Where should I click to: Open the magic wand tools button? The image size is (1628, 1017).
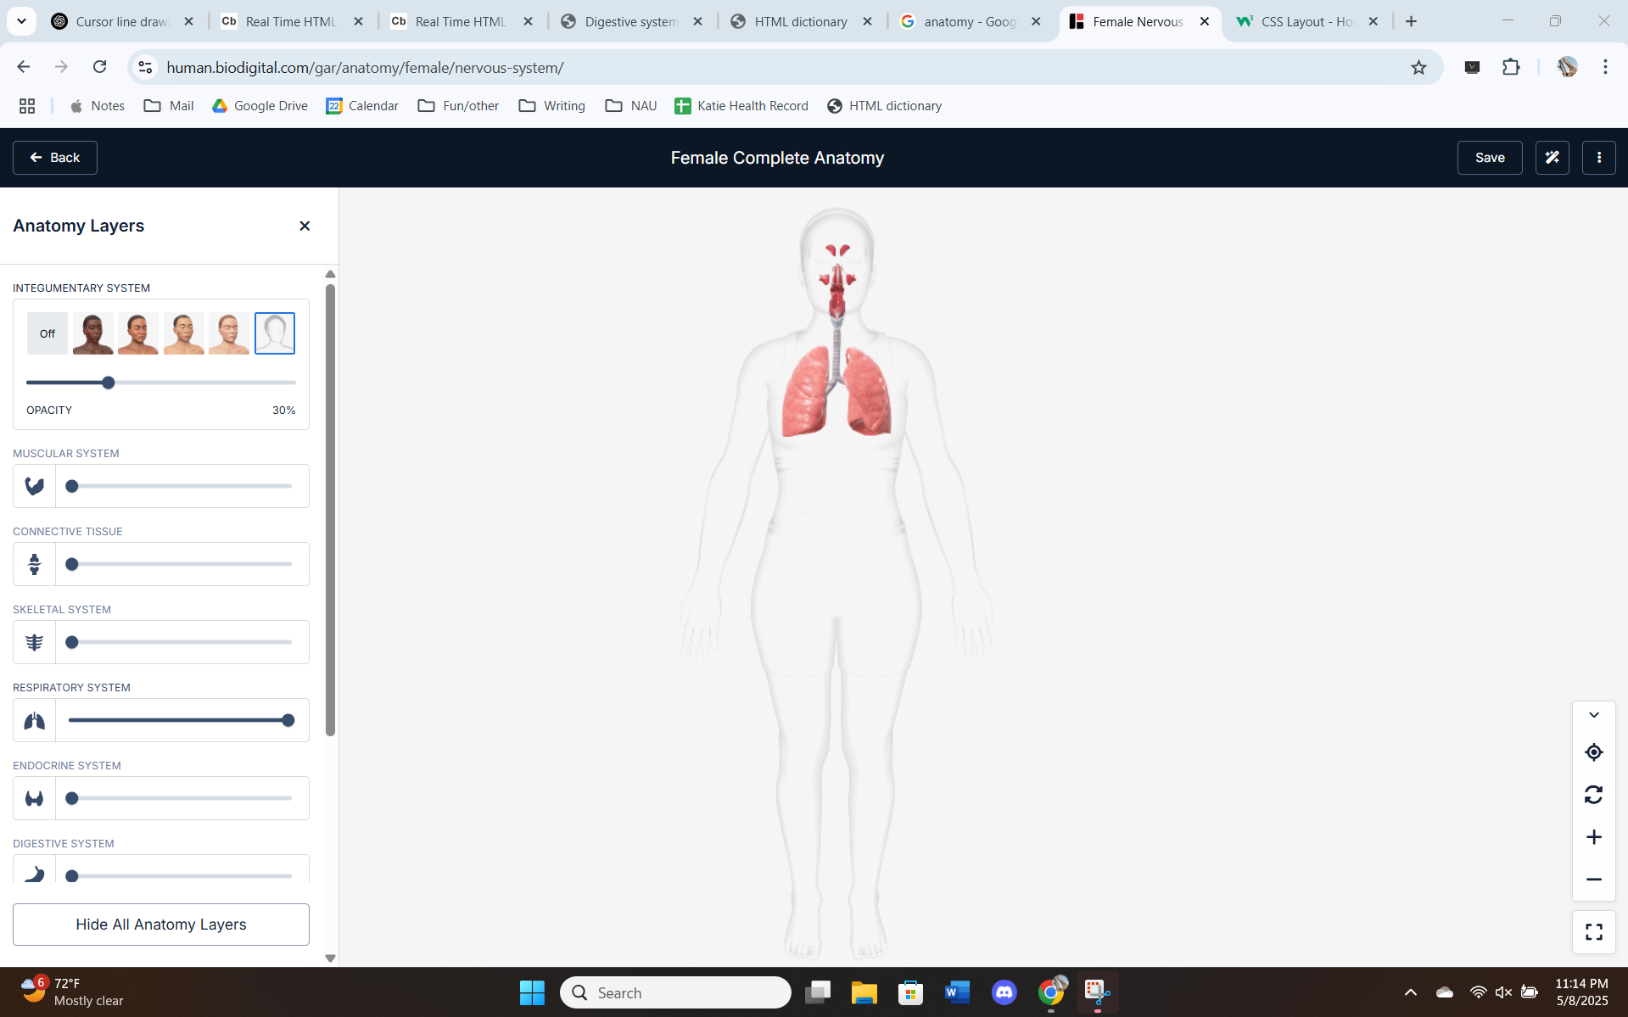click(1552, 158)
